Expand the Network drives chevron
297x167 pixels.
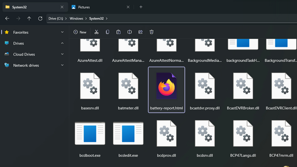[x=62, y=65]
